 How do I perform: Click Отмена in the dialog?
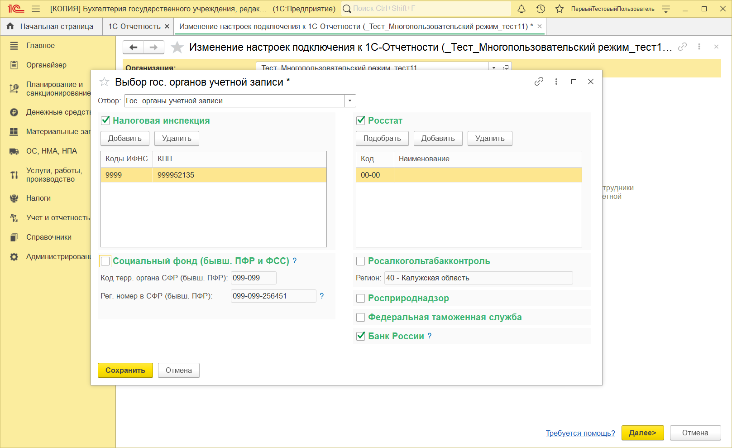point(179,371)
